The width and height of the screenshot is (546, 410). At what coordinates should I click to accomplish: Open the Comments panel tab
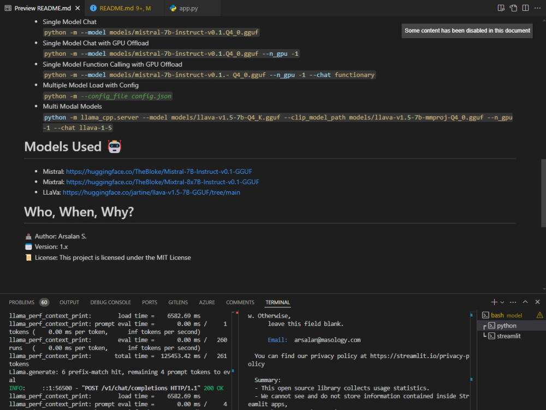[240, 302]
